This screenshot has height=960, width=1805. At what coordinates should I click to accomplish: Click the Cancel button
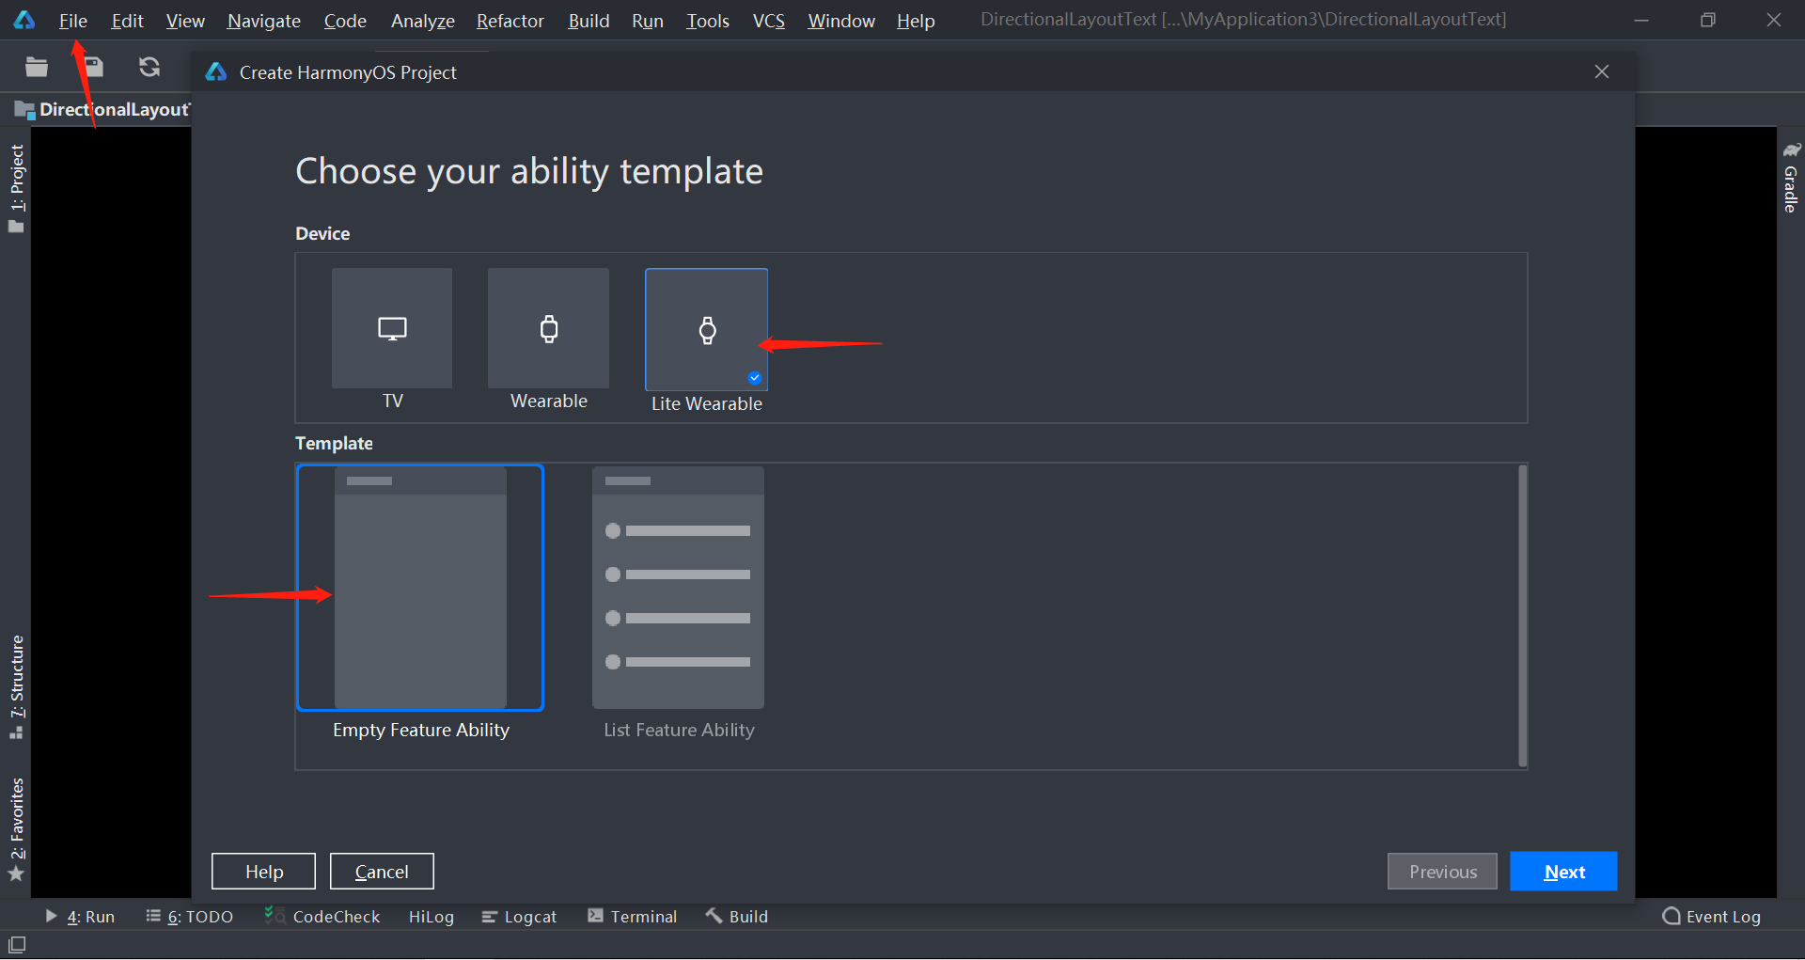coord(382,872)
